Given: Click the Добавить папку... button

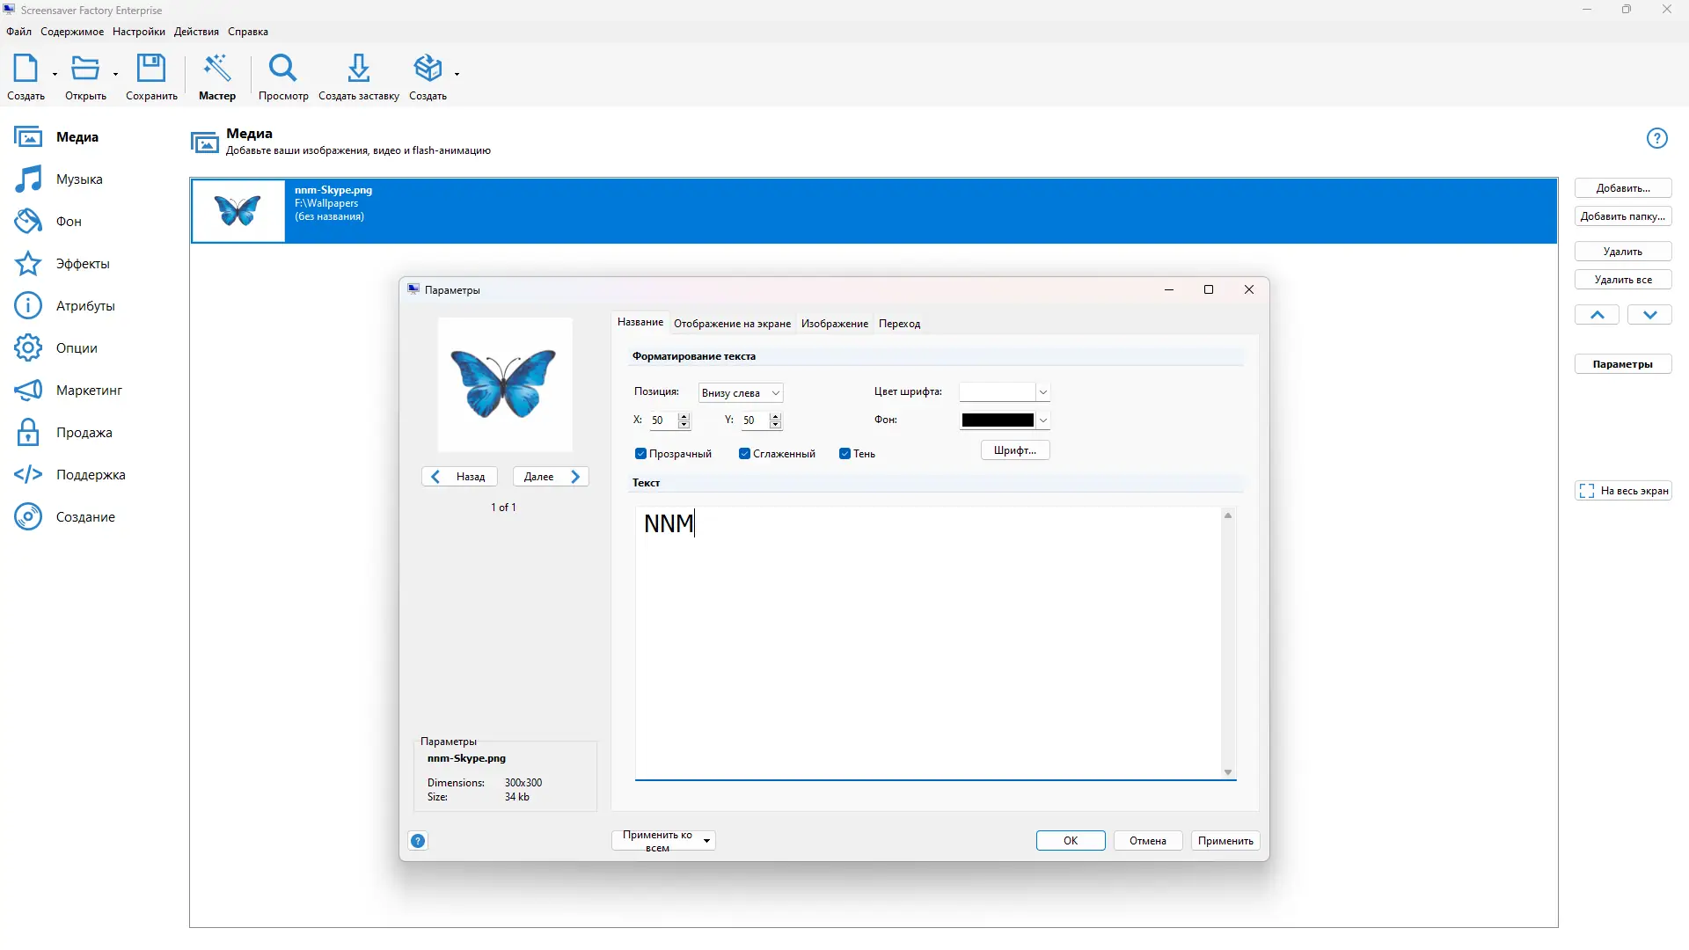Looking at the screenshot, I should point(1622,216).
